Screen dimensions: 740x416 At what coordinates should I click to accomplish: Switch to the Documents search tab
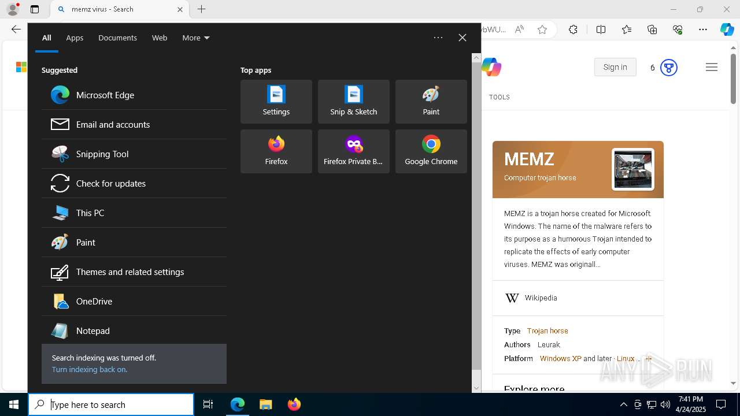[117, 38]
